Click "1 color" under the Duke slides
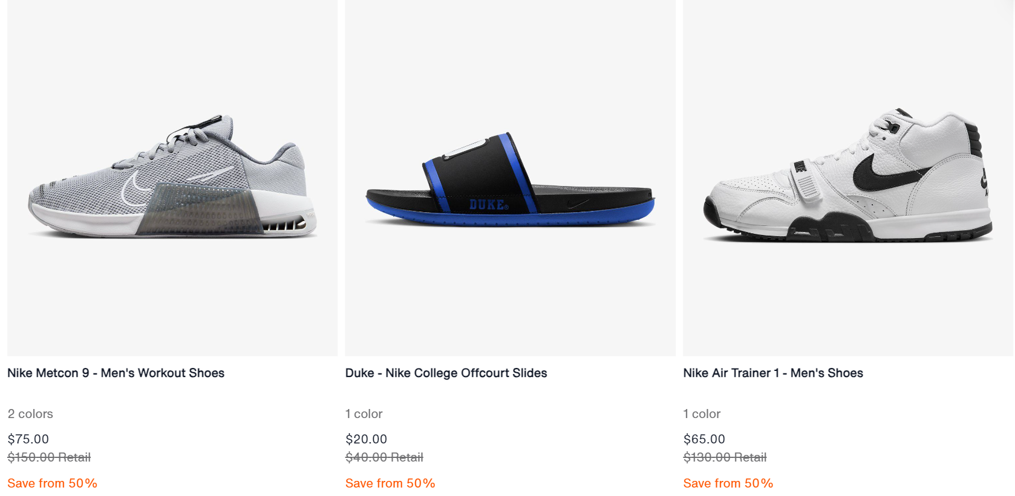The height and width of the screenshot is (496, 1015). point(364,414)
